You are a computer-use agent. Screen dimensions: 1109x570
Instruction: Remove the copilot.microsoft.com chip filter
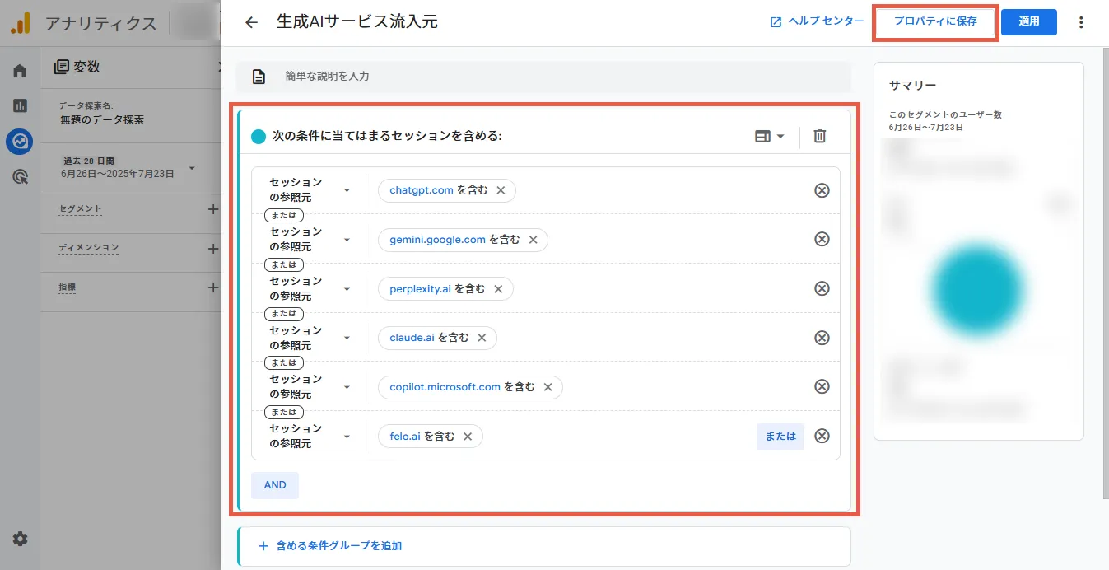548,387
